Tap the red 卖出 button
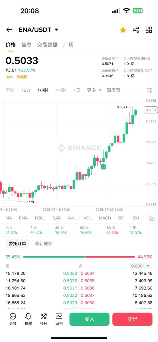 pos(132,319)
